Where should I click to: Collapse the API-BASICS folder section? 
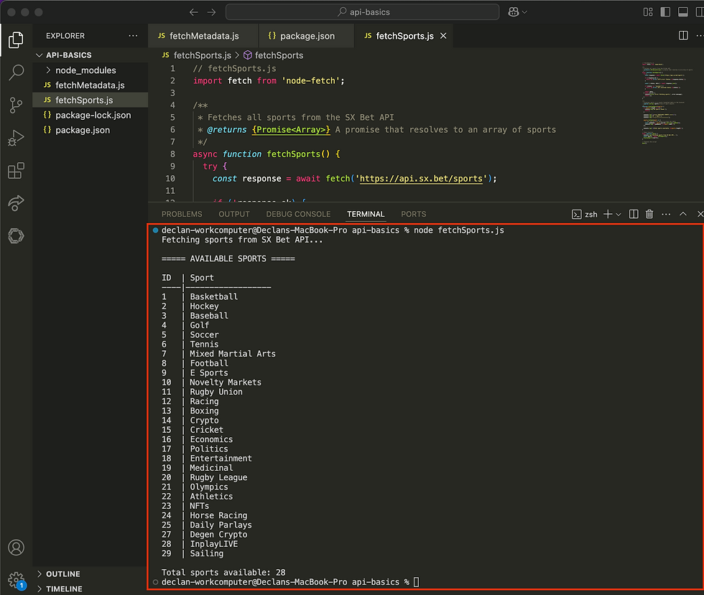point(91,55)
